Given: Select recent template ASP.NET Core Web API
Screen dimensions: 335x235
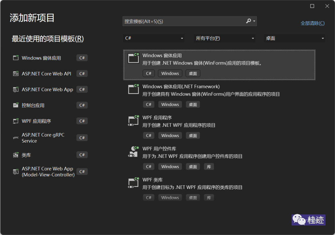Looking at the screenshot, I should tap(50, 74).
